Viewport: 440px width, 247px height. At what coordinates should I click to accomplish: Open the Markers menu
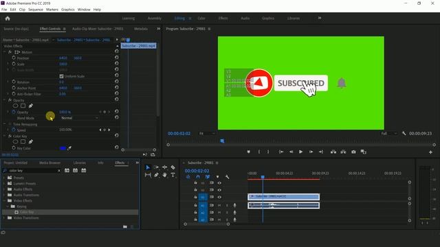coord(52,10)
